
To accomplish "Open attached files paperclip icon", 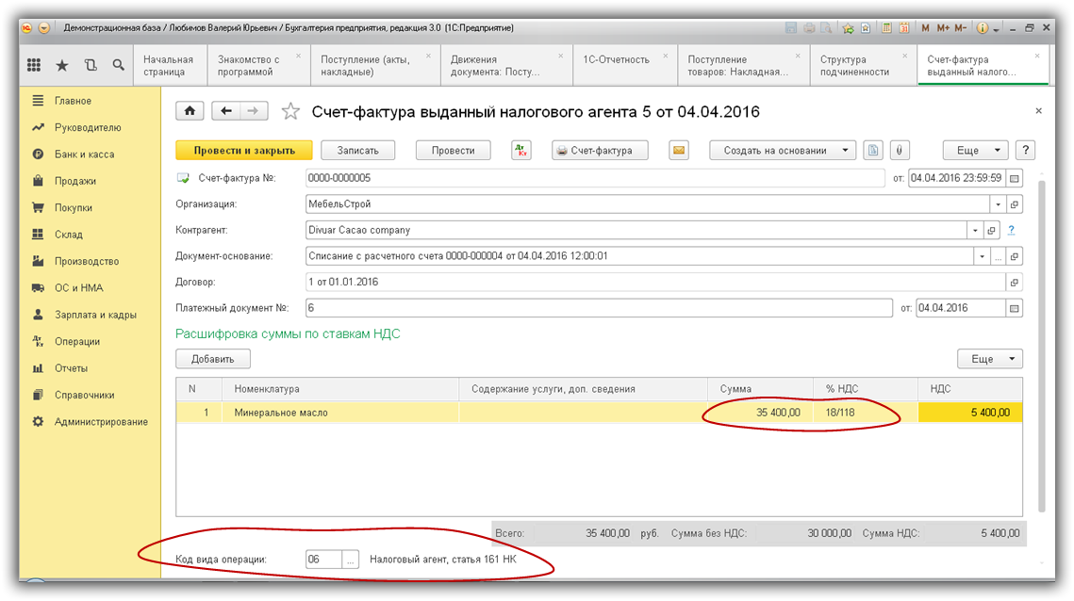I will coord(900,151).
